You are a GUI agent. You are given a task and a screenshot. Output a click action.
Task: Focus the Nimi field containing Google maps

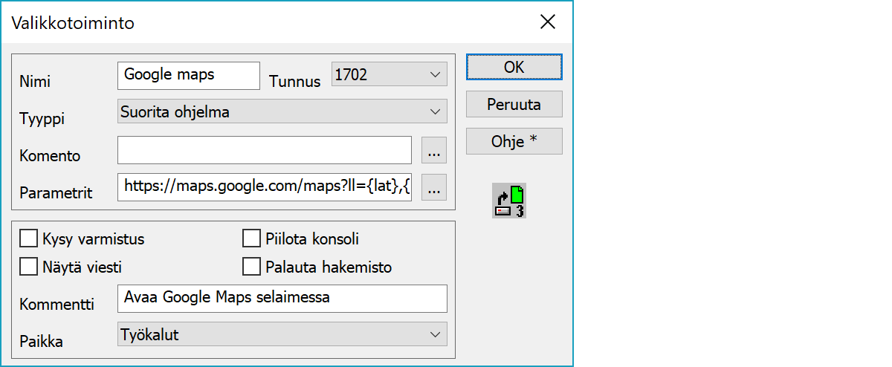(188, 75)
